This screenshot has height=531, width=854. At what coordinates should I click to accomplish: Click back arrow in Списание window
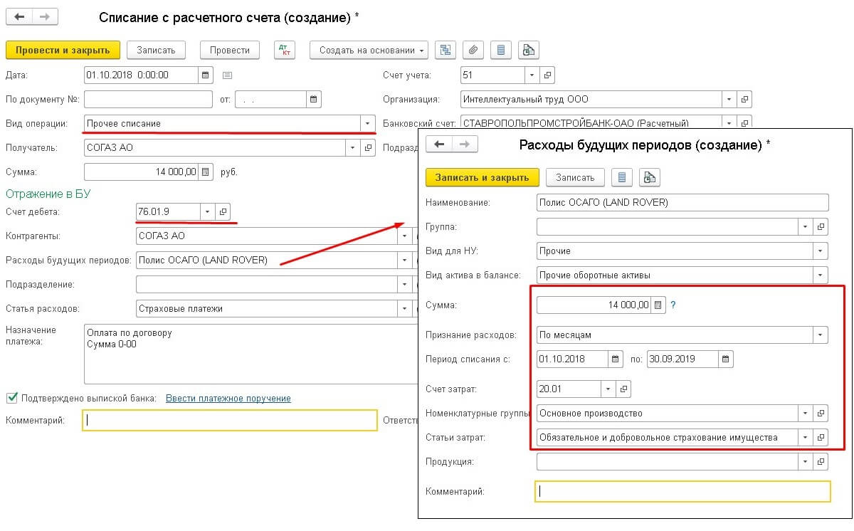point(19,17)
